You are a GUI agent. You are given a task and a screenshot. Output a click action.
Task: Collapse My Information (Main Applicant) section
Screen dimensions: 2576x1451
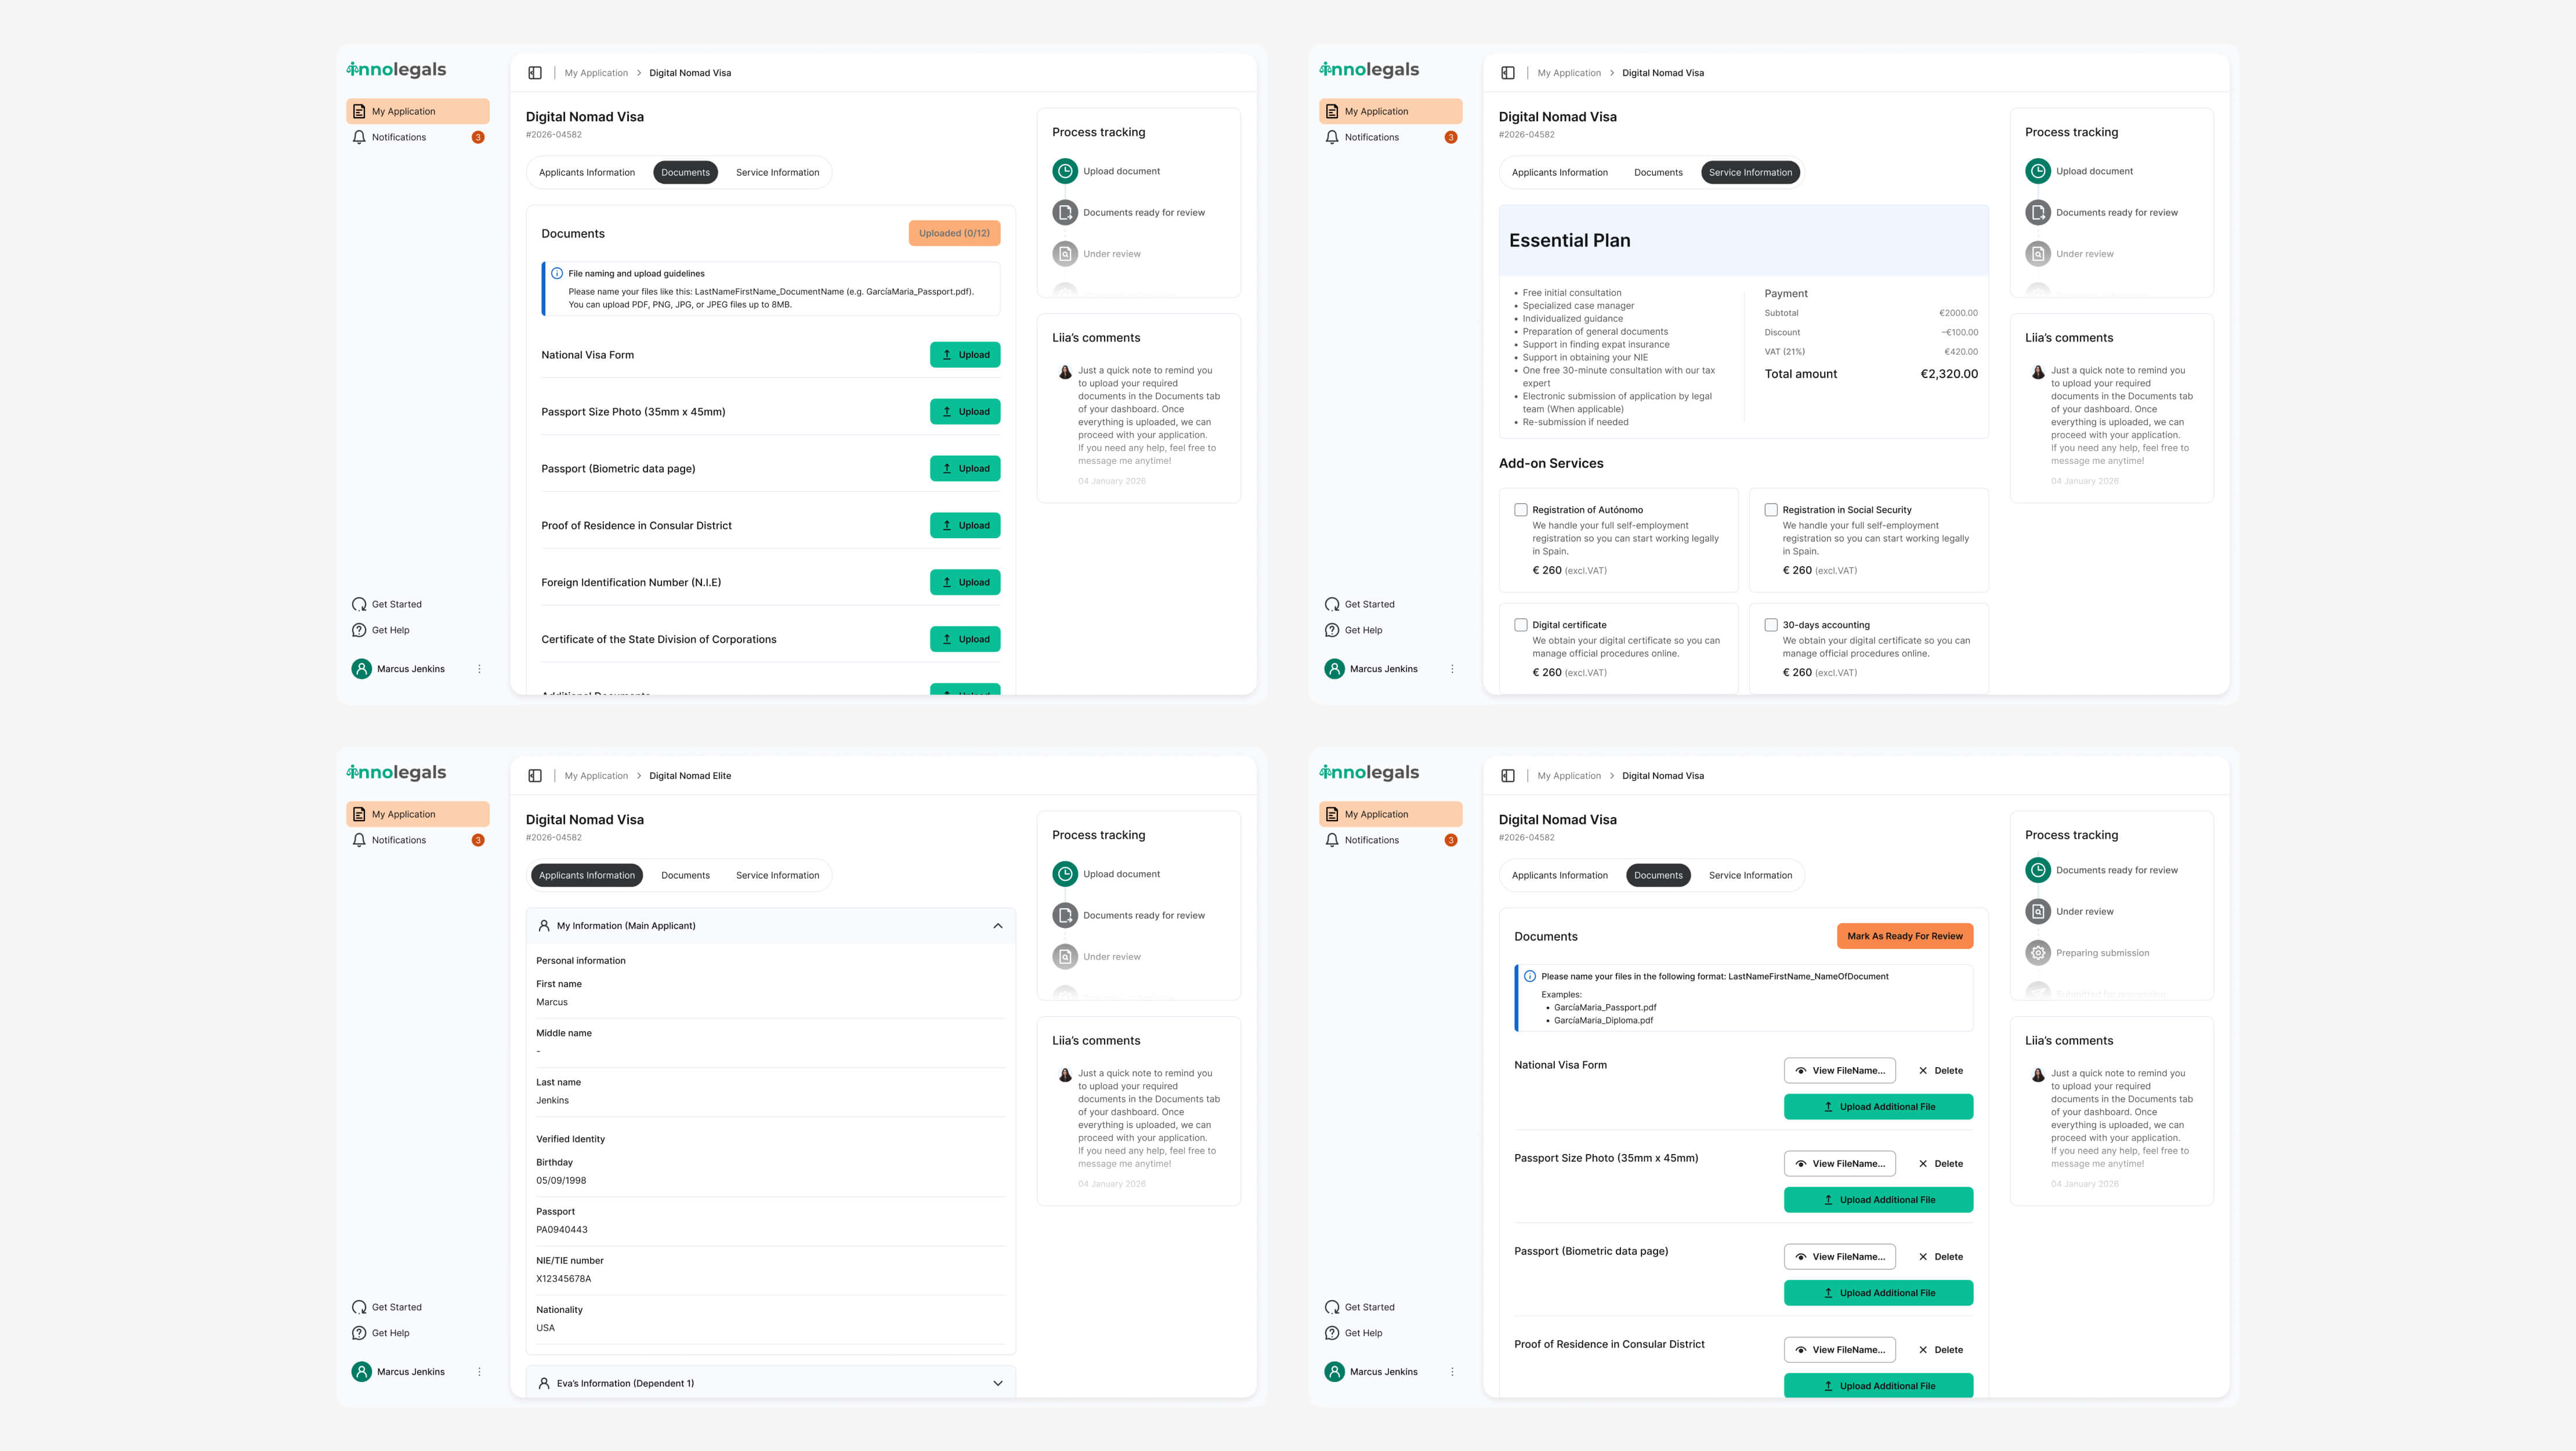click(997, 926)
